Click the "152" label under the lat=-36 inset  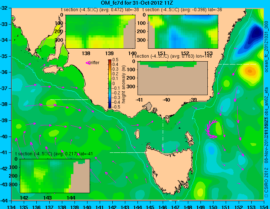point(185,53)
